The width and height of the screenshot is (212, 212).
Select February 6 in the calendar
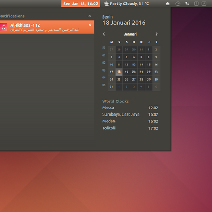[x=156, y=87]
